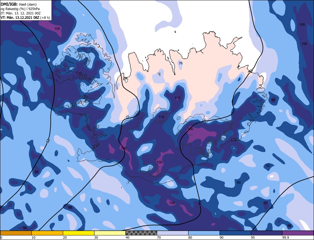Choose the medium blue 90–95 legend swatch
The image size is (314, 240).
coord(235,233)
